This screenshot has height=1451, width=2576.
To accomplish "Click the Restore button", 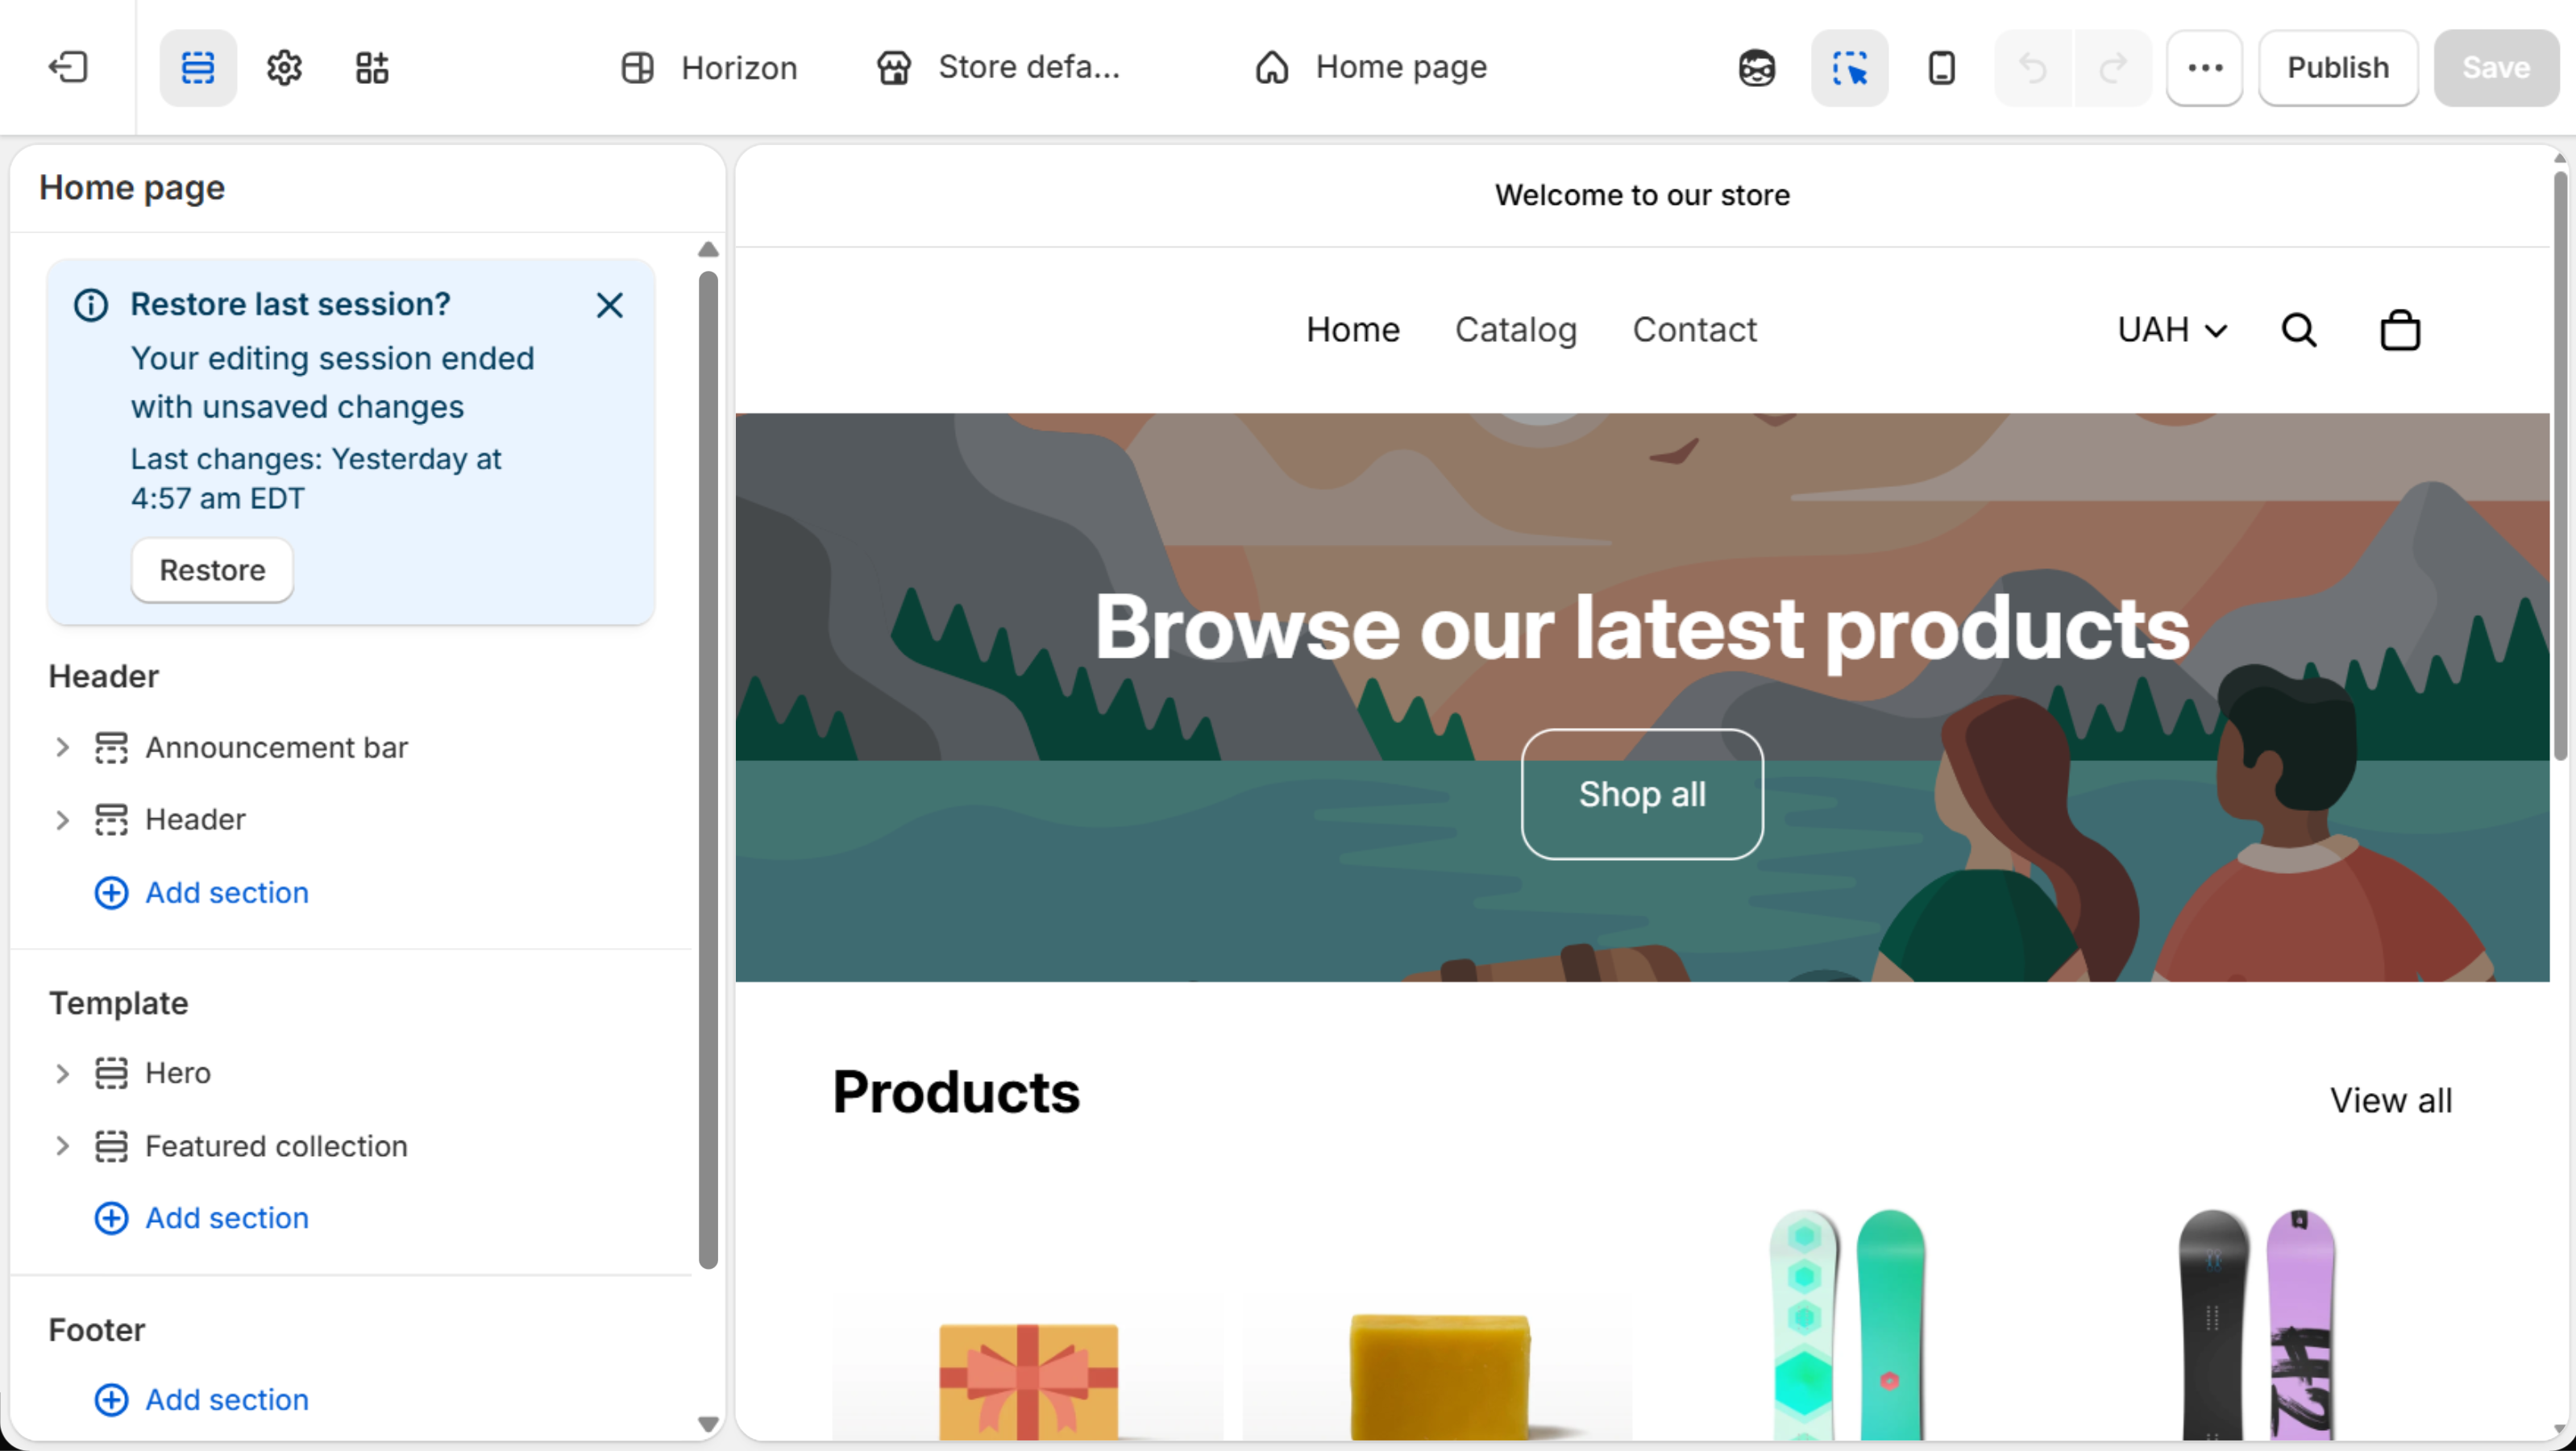I will point(212,570).
